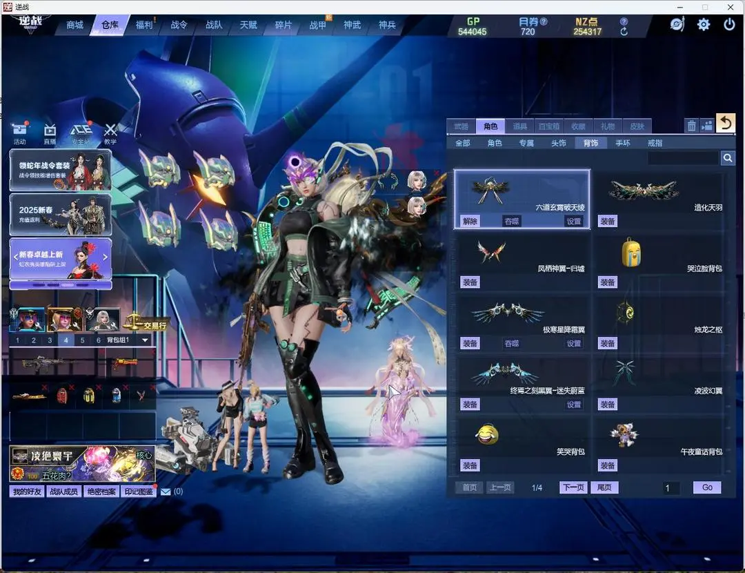Open the 天赋 talent menu
The width and height of the screenshot is (745, 573).
[248, 25]
